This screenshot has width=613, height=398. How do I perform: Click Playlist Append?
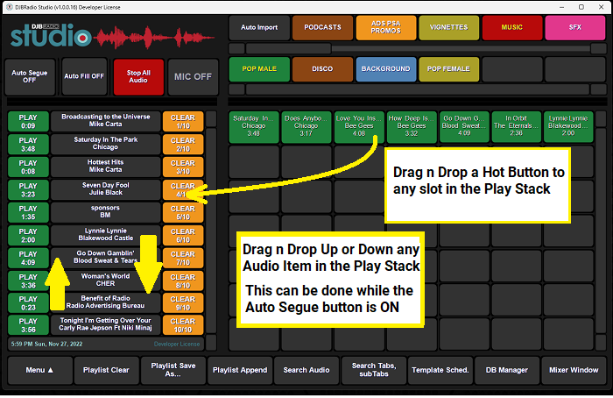click(240, 371)
